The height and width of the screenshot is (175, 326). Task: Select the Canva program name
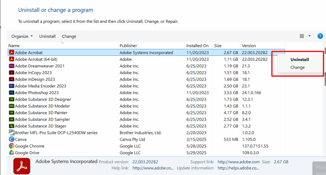coord(21,139)
